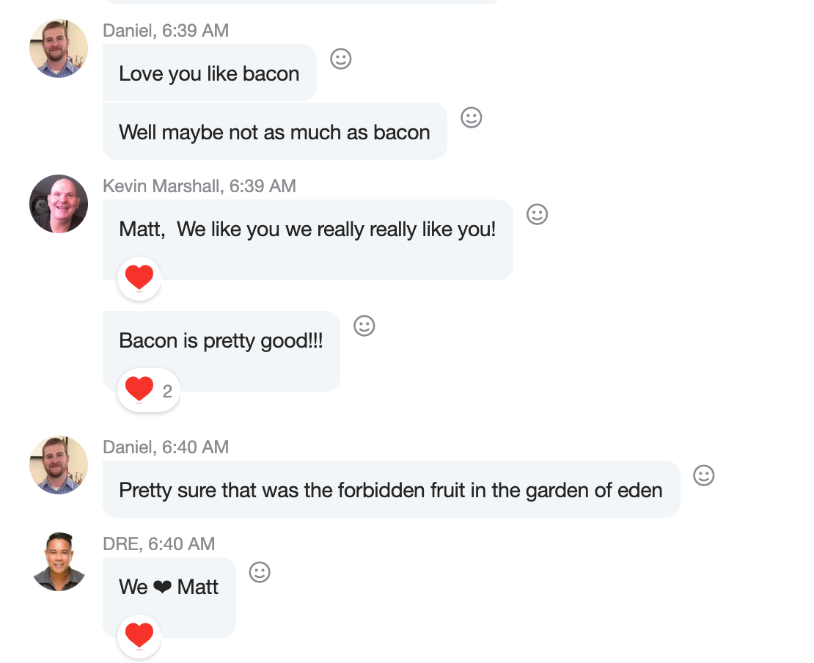The image size is (814, 663).
Task: Click Daniel's avatar at 6:39 AM
Action: click(59, 48)
